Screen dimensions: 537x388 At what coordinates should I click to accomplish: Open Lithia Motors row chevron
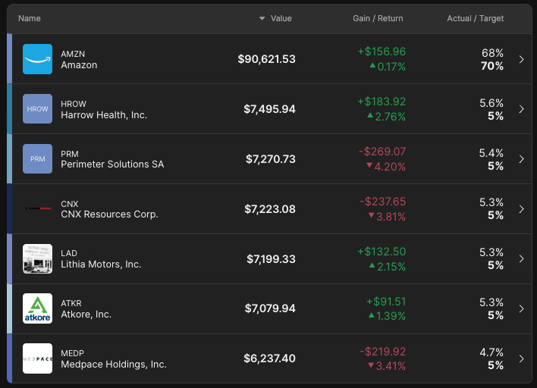(x=521, y=258)
